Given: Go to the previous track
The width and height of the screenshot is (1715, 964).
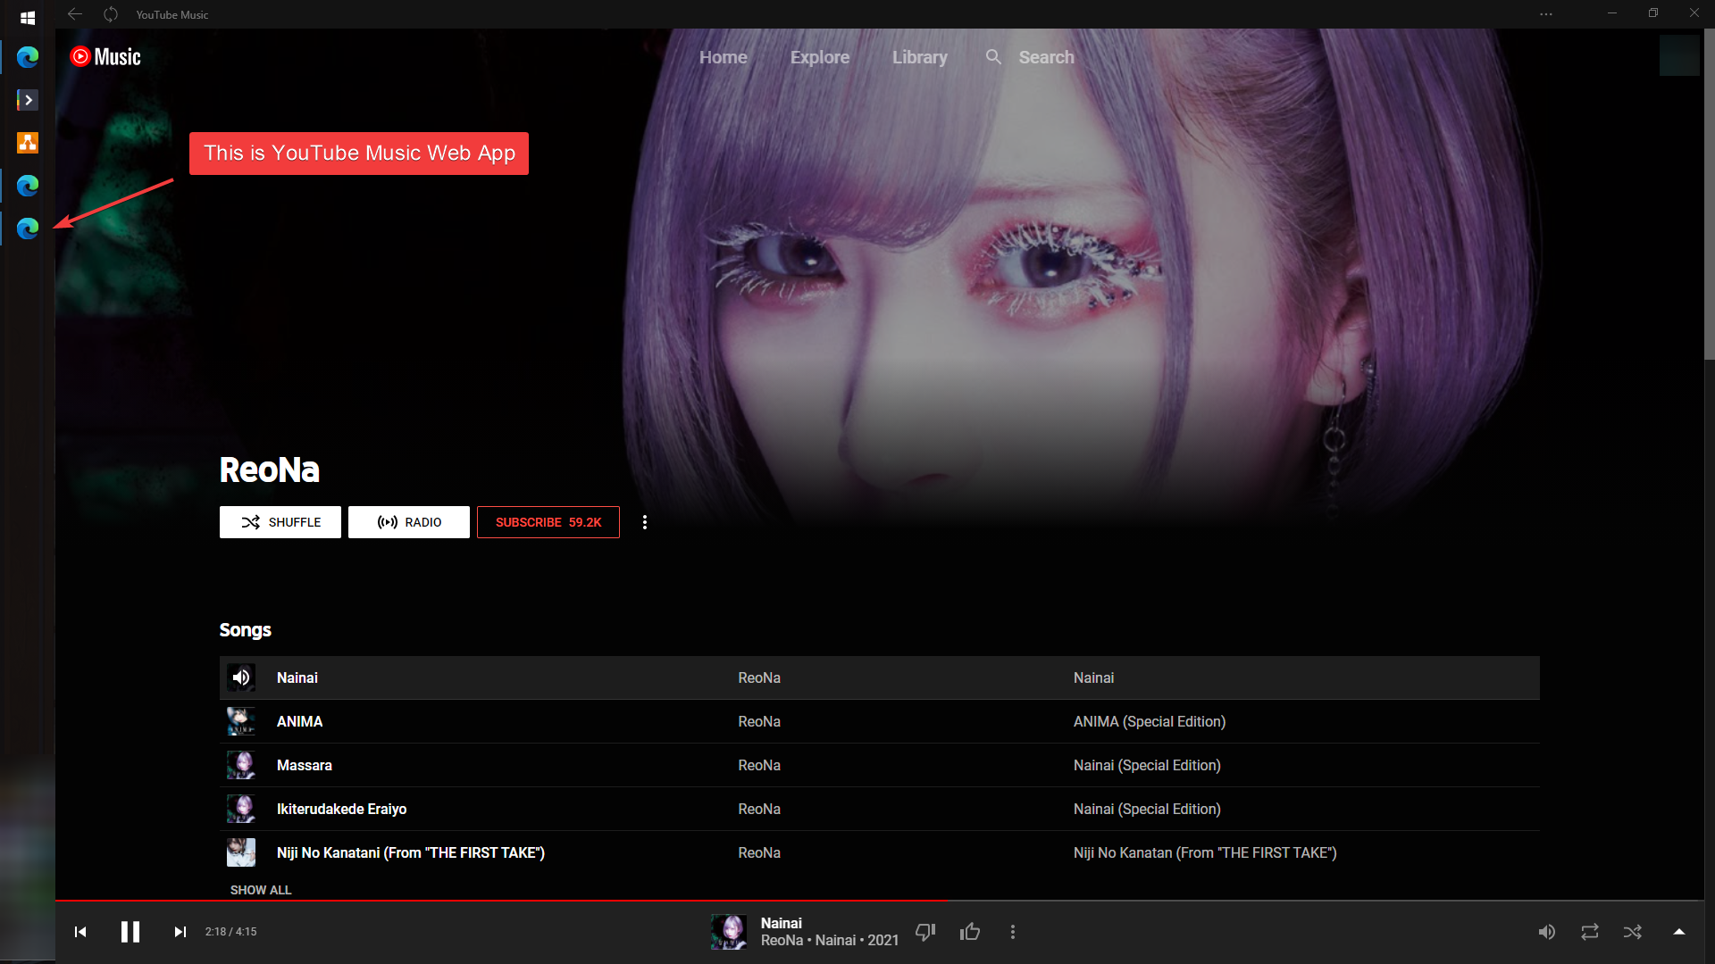Looking at the screenshot, I should 80,932.
